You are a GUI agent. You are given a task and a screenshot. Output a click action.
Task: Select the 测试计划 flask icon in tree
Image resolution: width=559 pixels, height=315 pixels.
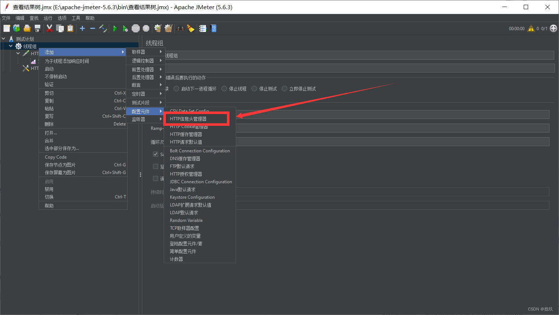coord(11,39)
